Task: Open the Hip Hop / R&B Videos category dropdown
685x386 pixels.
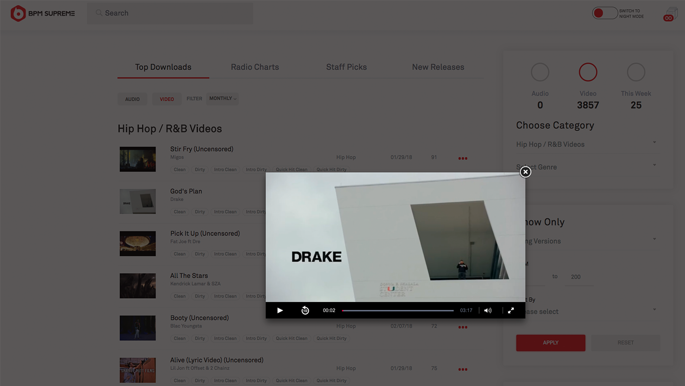Action: coord(587,144)
